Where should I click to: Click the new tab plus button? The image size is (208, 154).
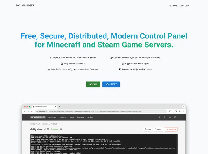[x=59, y=107]
